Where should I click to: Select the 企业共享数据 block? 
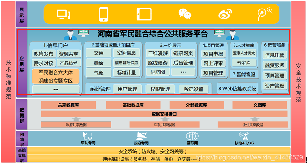252,125
